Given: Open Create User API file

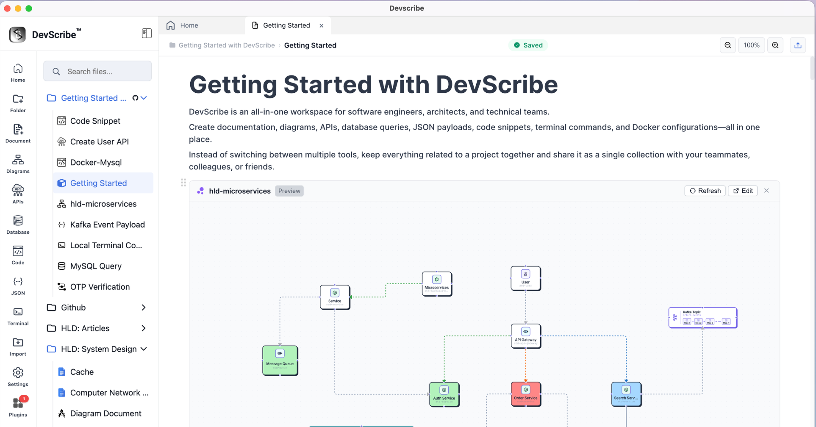Looking at the screenshot, I should click(x=103, y=141).
